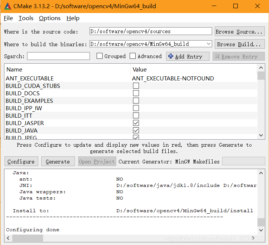The width and height of the screenshot is (269, 245).
Task: Uncheck the BUILD_JAVA option
Action: click(x=136, y=130)
